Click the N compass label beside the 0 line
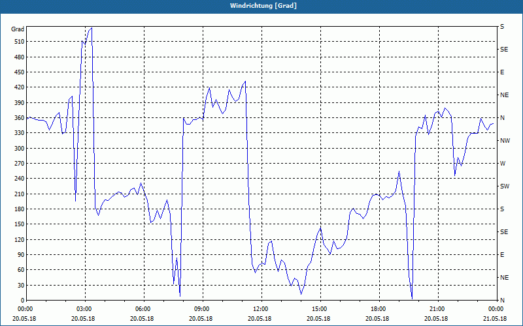Image resolution: width=523 pixels, height=326 pixels. (502, 301)
